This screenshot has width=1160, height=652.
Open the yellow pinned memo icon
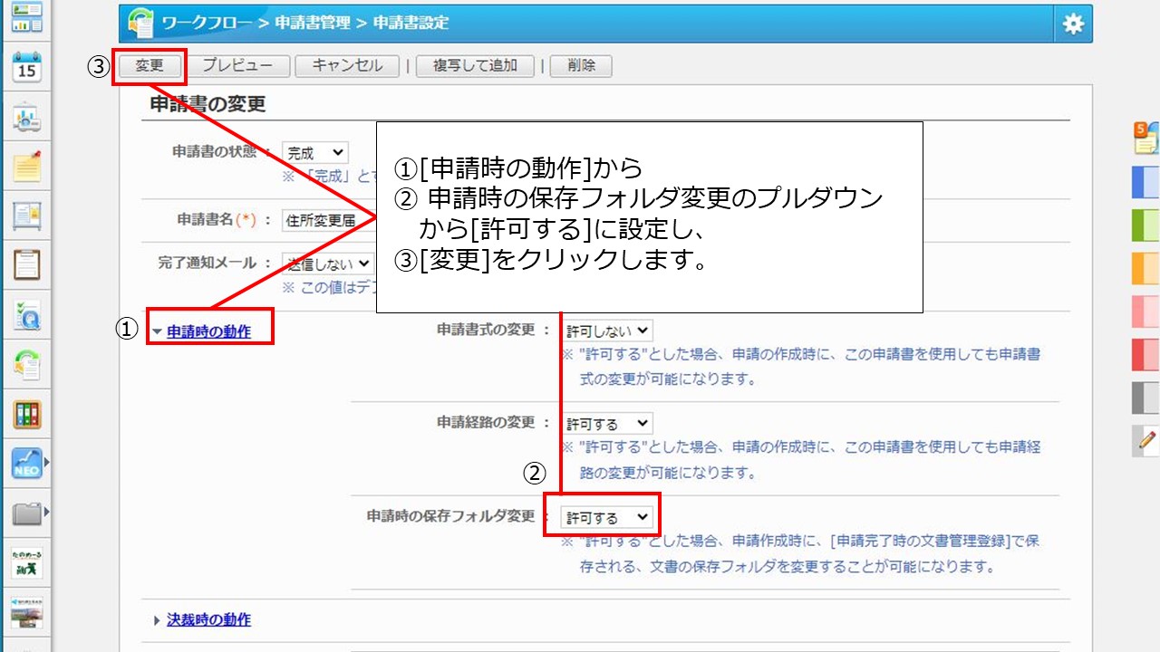[27, 167]
